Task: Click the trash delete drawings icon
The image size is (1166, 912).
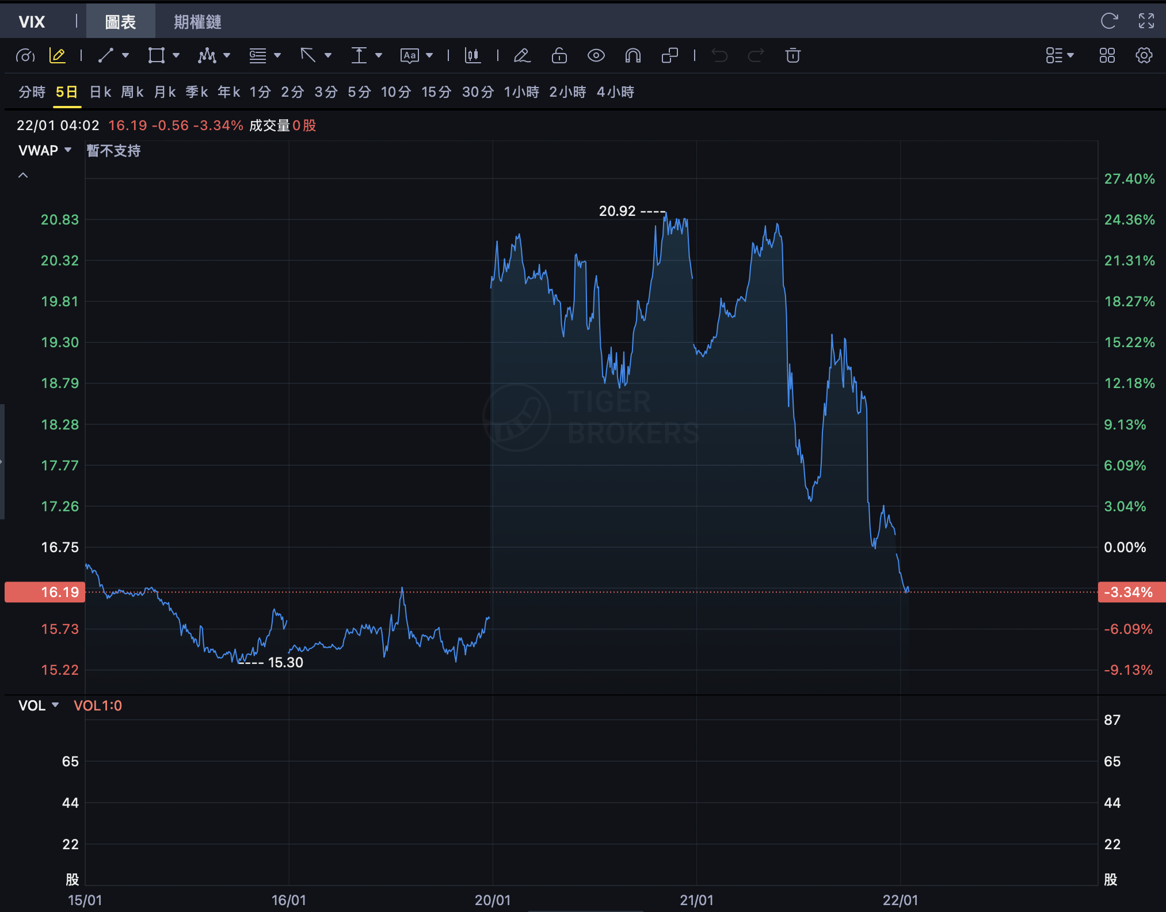Action: click(x=792, y=55)
